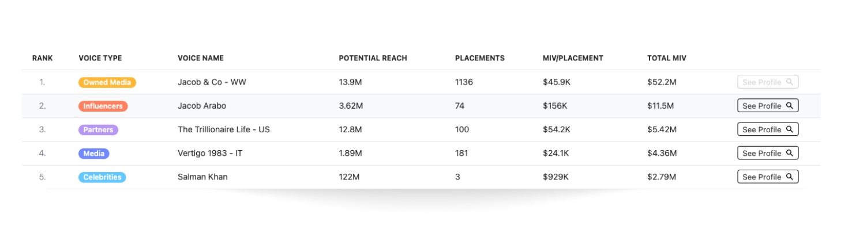
Task: Click the Voice Name column header
Action: (200, 58)
